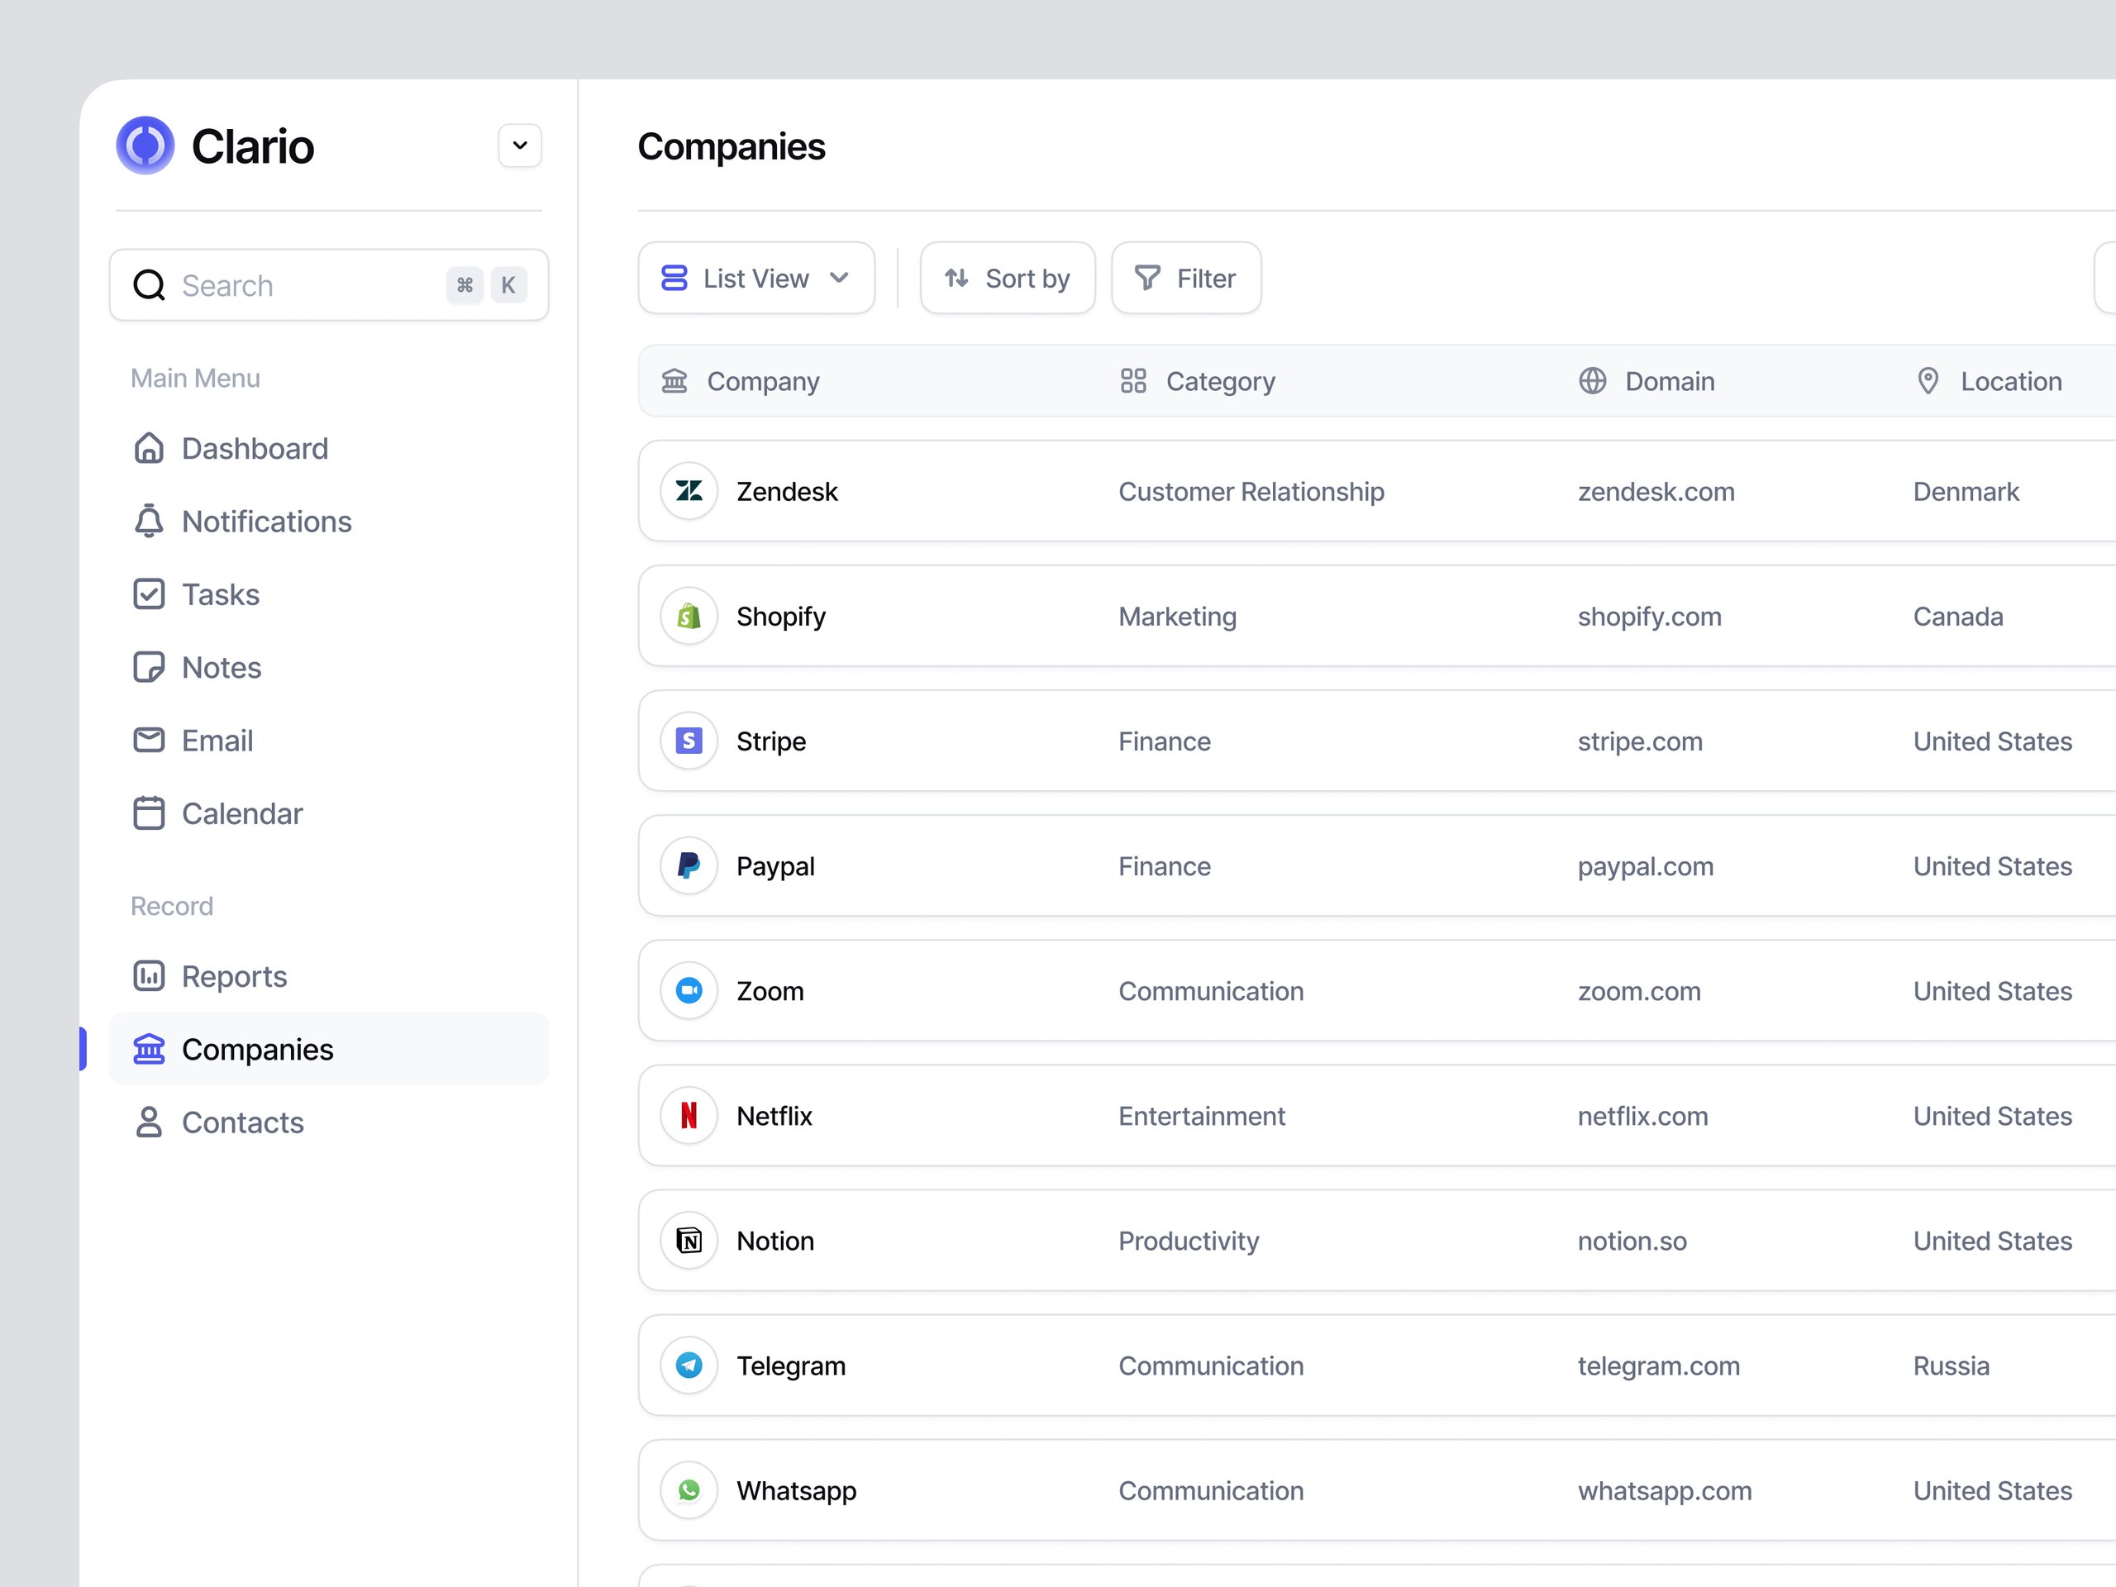Click the Stripe company name
2116x1587 pixels.
[771, 741]
